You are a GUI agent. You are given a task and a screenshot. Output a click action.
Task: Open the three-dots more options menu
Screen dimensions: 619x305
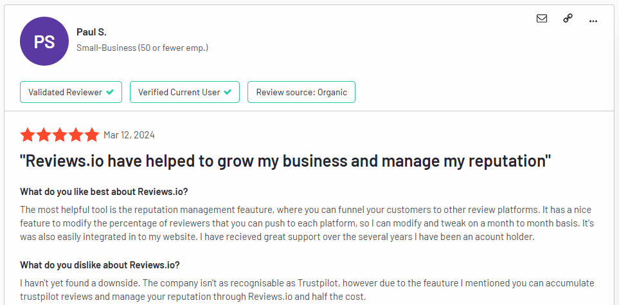pos(593,21)
